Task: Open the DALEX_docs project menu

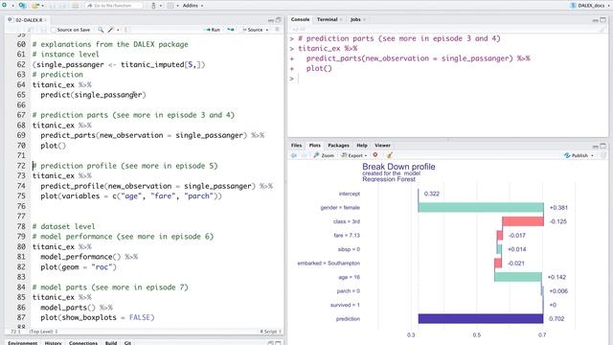Action: coord(590,6)
